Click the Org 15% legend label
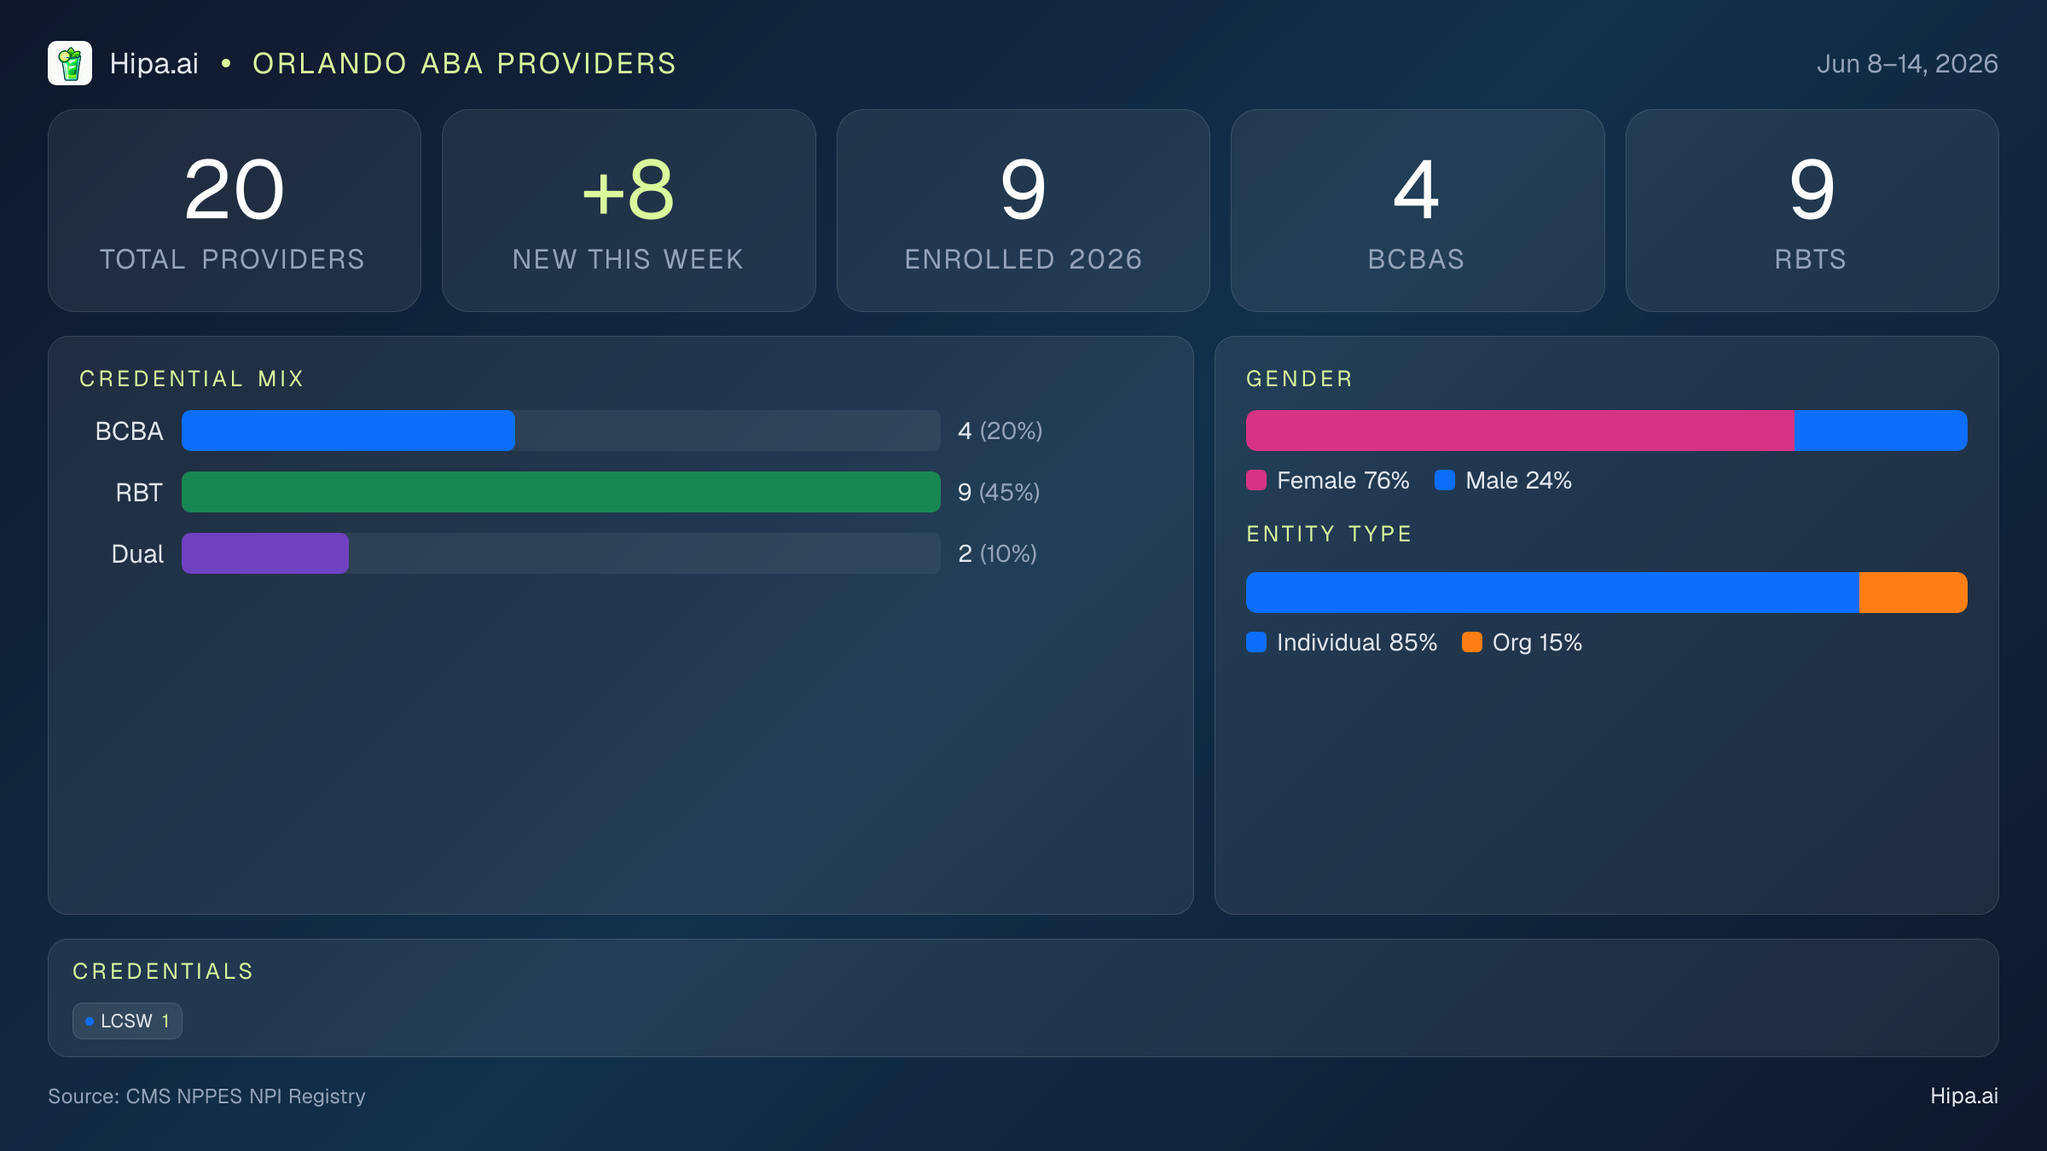This screenshot has height=1151, width=2047. point(1537,643)
